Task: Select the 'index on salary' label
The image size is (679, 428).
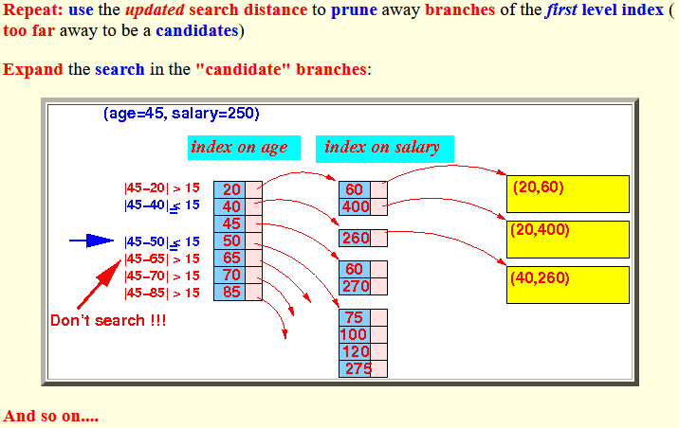Action: (x=384, y=149)
